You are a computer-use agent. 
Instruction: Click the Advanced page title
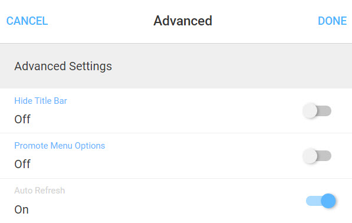(x=183, y=21)
